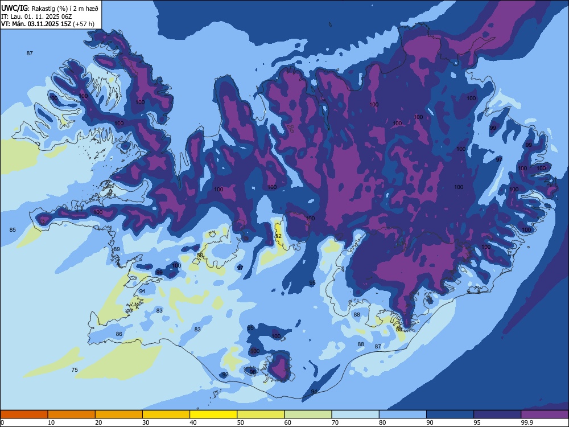Click the humidity value '52' in the yellow patch

pyautogui.click(x=278, y=236)
